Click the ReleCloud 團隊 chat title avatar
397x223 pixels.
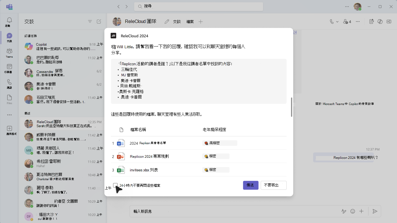[x=117, y=22]
